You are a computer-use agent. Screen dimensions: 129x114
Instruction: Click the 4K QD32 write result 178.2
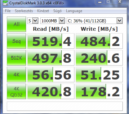coord(99,91)
